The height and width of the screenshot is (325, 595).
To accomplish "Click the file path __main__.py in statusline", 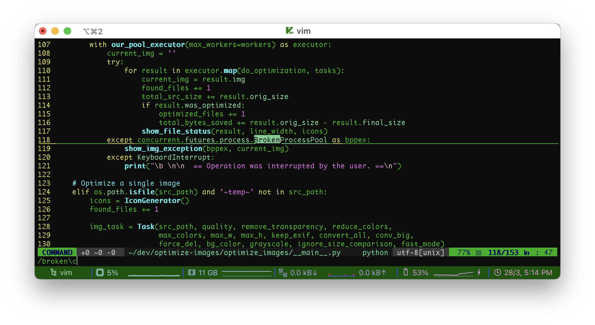I will 234,253.
